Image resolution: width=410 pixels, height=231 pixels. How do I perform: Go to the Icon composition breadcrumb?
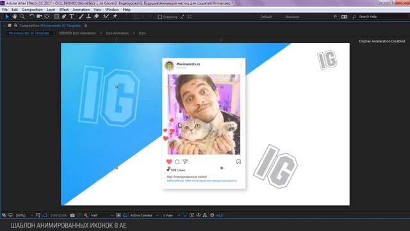pyautogui.click(x=142, y=33)
